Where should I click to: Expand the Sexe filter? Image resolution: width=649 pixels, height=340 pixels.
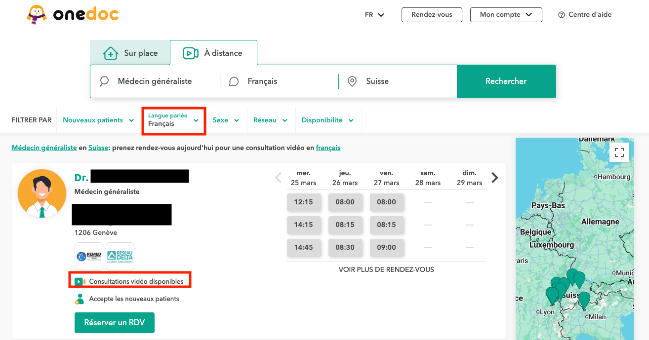(226, 120)
